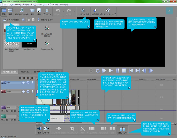Open the ツール(T) menu
Screen dimensions: 177x138
coord(41,4)
